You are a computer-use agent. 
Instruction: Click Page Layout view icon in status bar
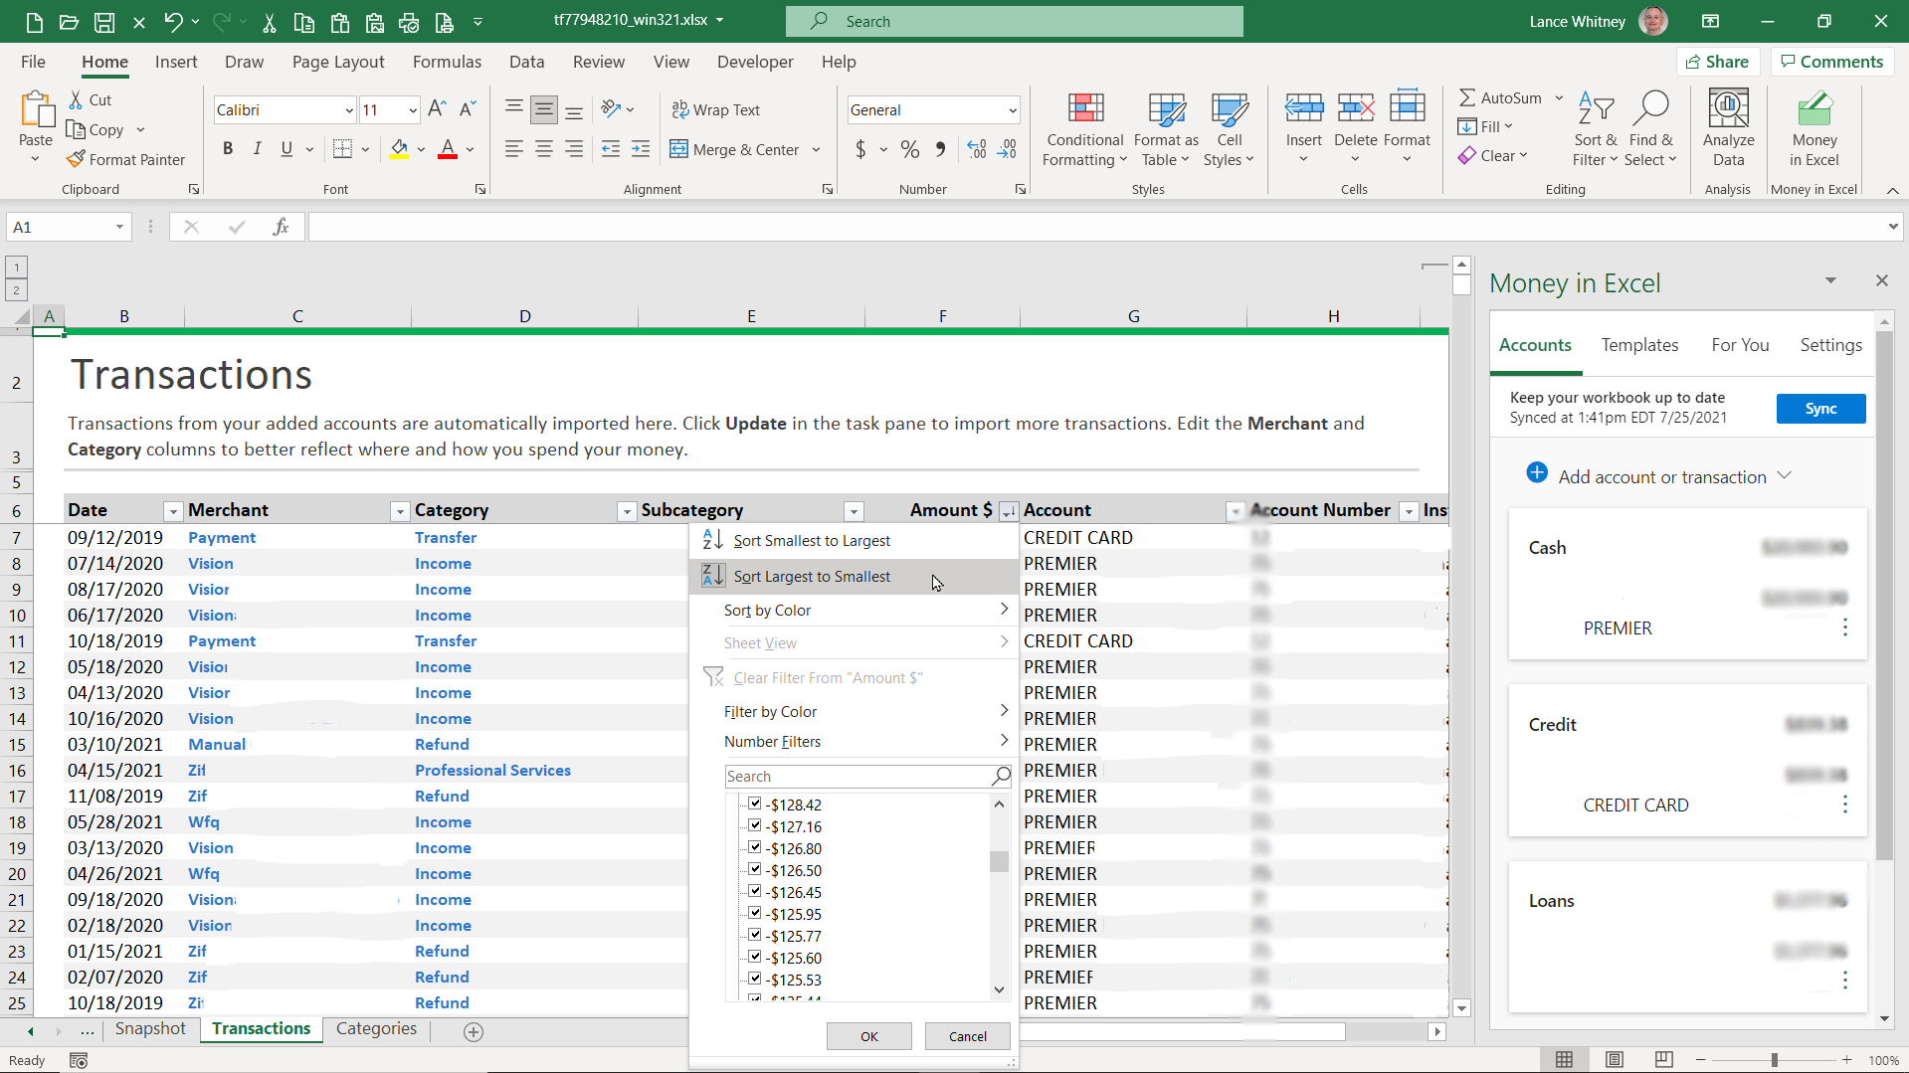[1614, 1060]
